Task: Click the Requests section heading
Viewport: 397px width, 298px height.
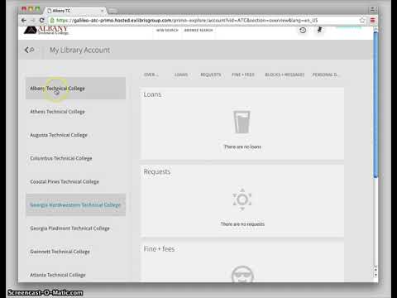Action: [x=157, y=171]
